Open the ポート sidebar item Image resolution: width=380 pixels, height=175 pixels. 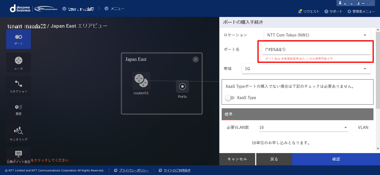point(18,39)
